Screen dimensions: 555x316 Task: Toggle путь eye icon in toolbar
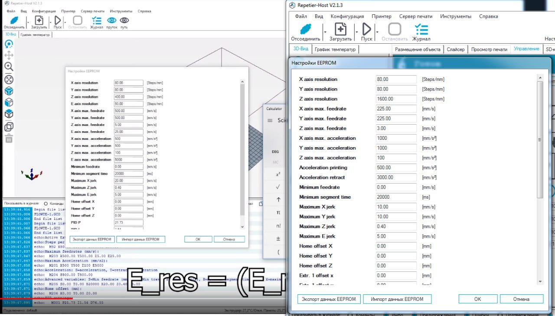pos(124,20)
